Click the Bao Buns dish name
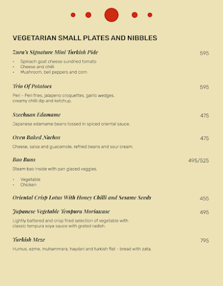This screenshot has height=286, width=223. (24, 160)
